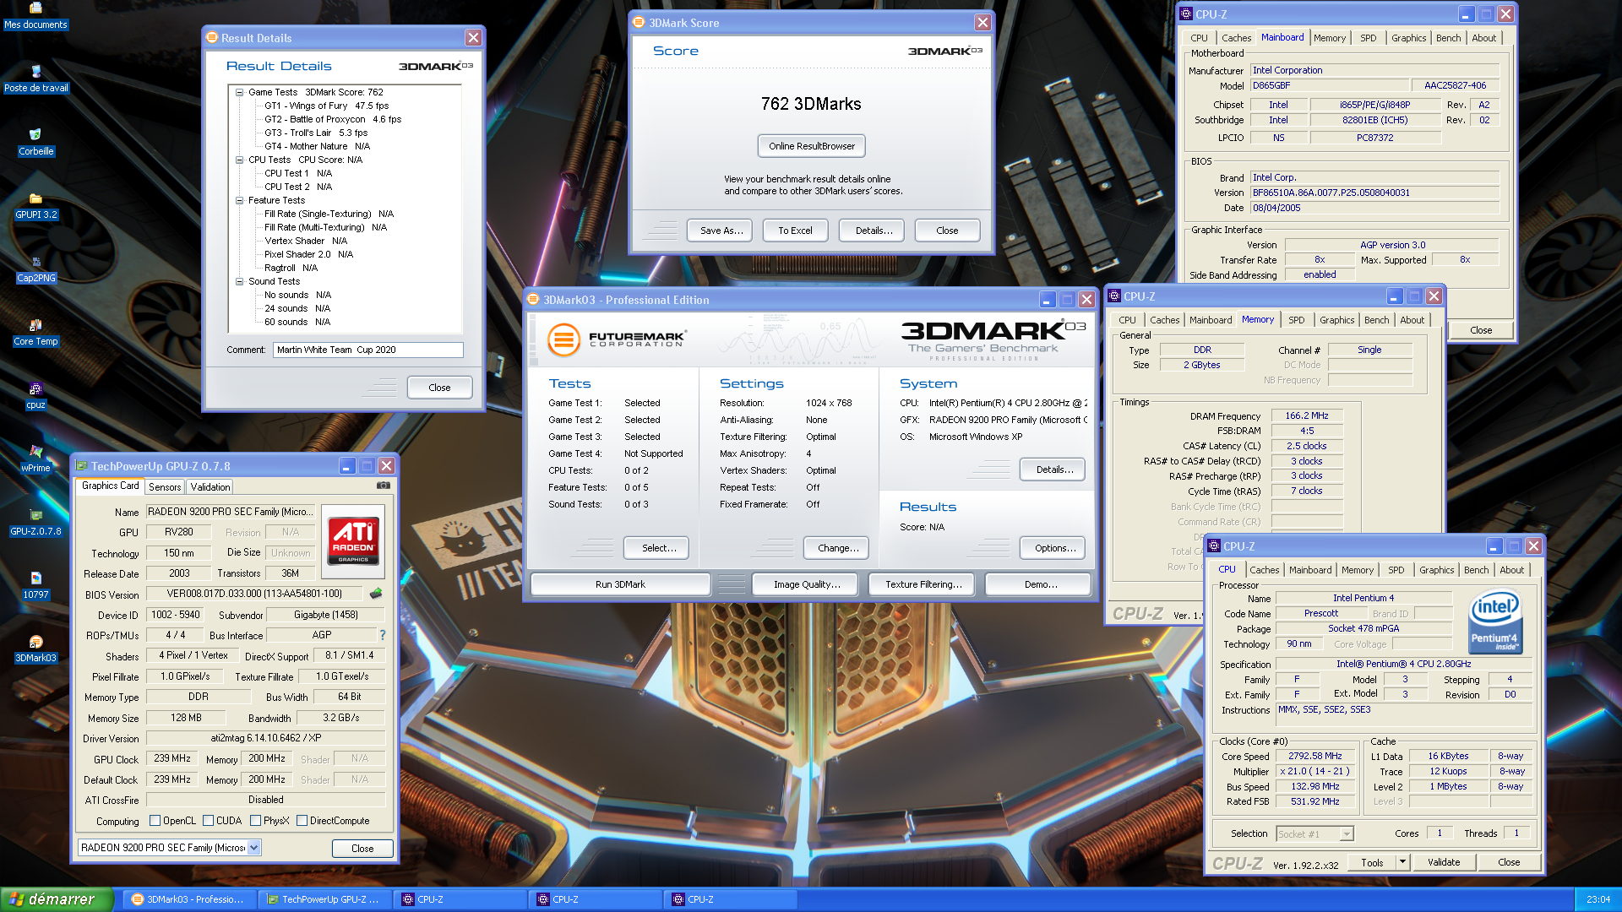Click the Intel Pentium 4 logo in CPU-Z
The image size is (1622, 912).
[1494, 622]
